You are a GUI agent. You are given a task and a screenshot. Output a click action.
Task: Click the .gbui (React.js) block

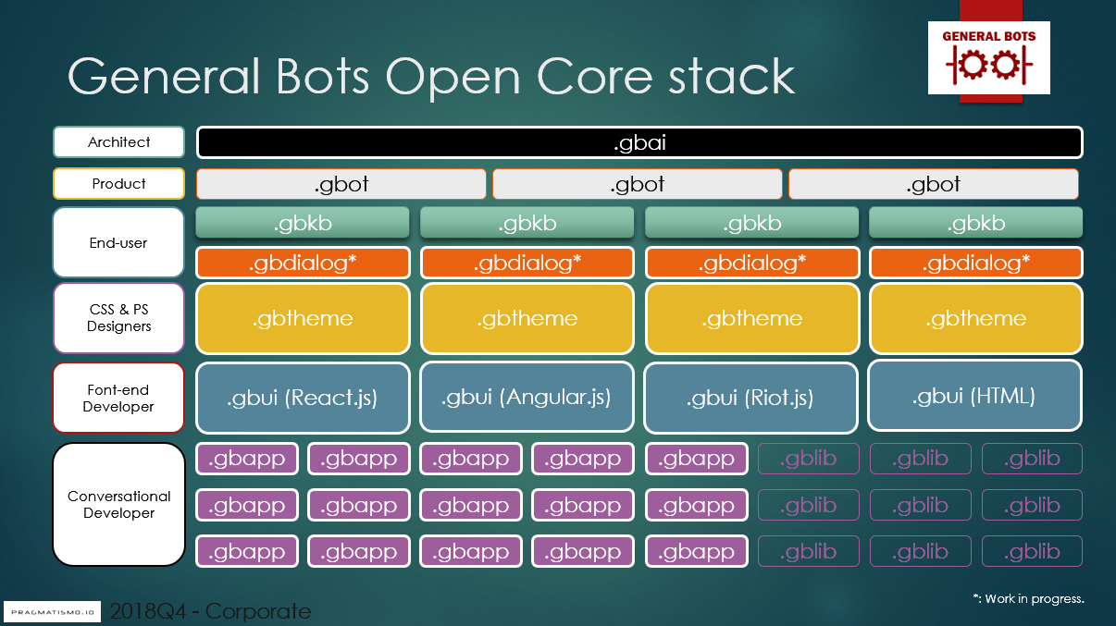click(303, 399)
